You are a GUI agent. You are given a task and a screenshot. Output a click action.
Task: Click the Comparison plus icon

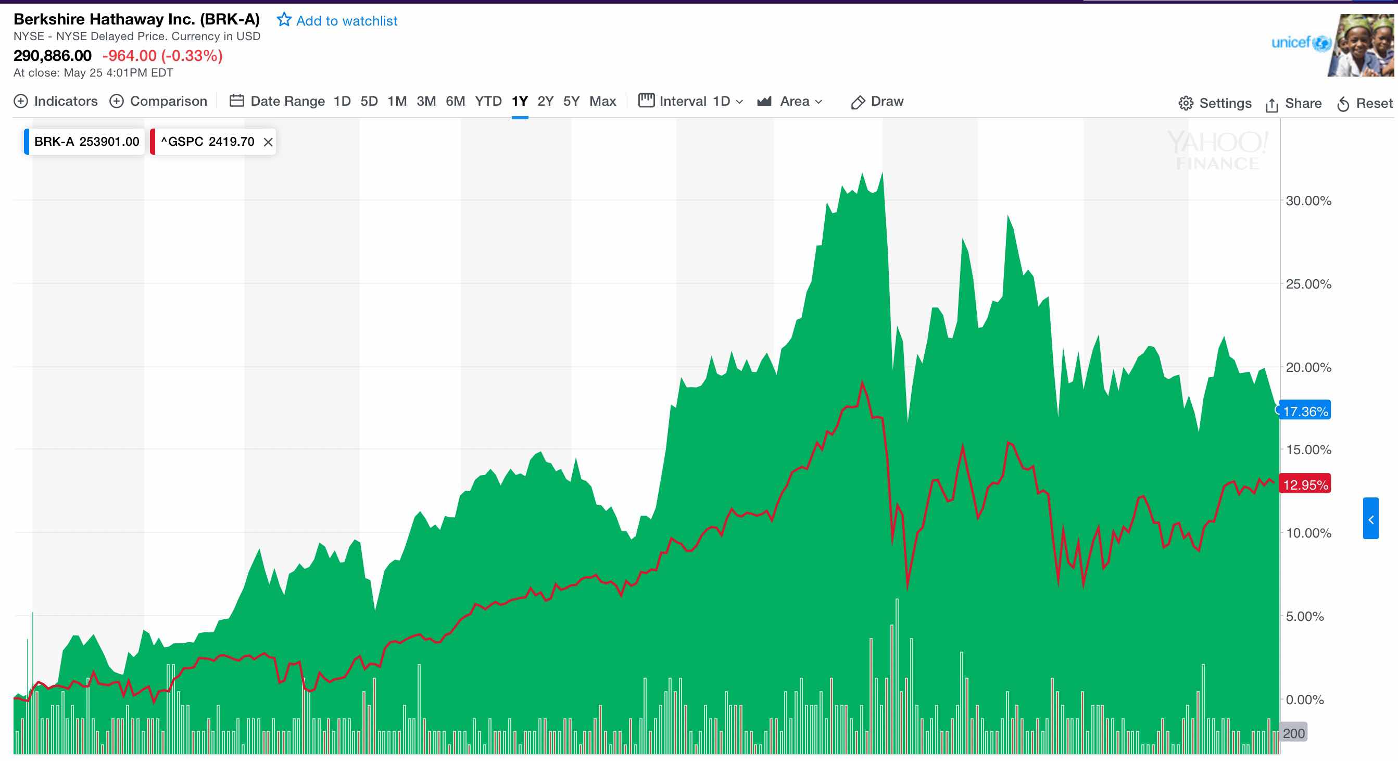click(x=117, y=101)
